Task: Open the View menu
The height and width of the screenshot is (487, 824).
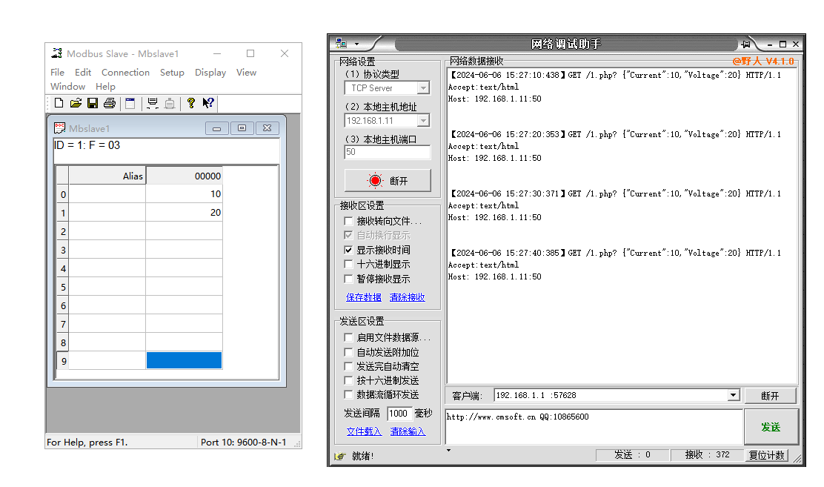Action: pyautogui.click(x=246, y=72)
